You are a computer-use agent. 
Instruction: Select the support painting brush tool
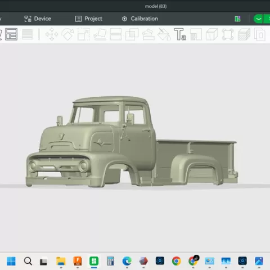pyautogui.click(x=148, y=34)
